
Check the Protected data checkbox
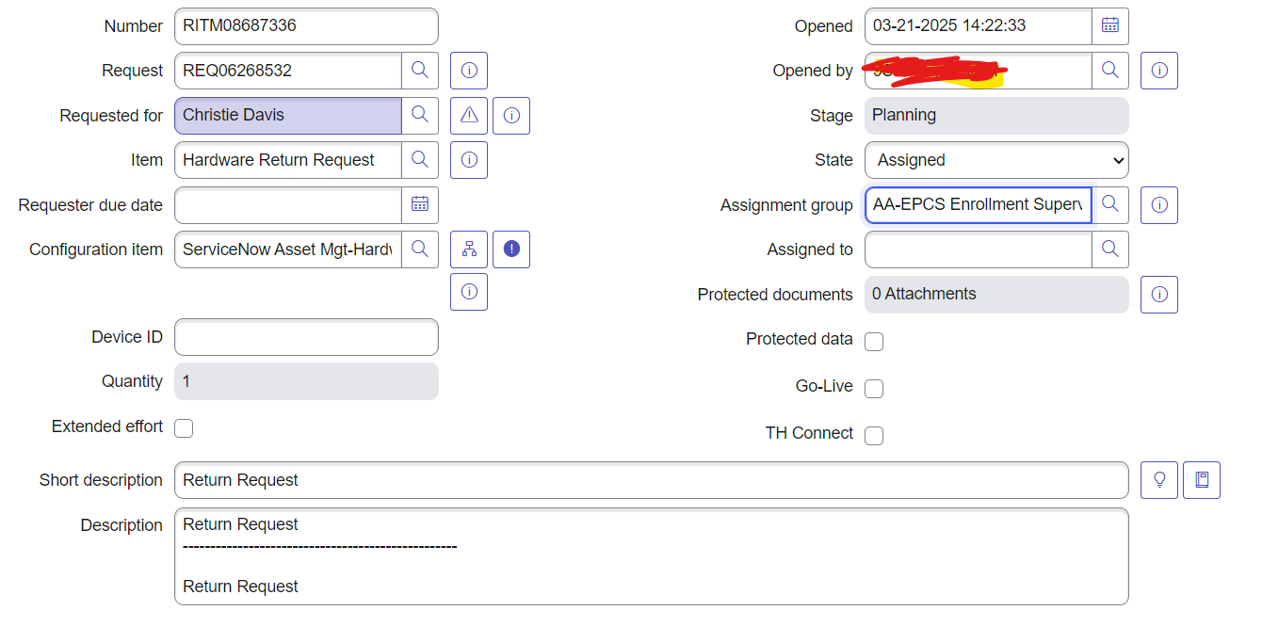click(x=874, y=341)
